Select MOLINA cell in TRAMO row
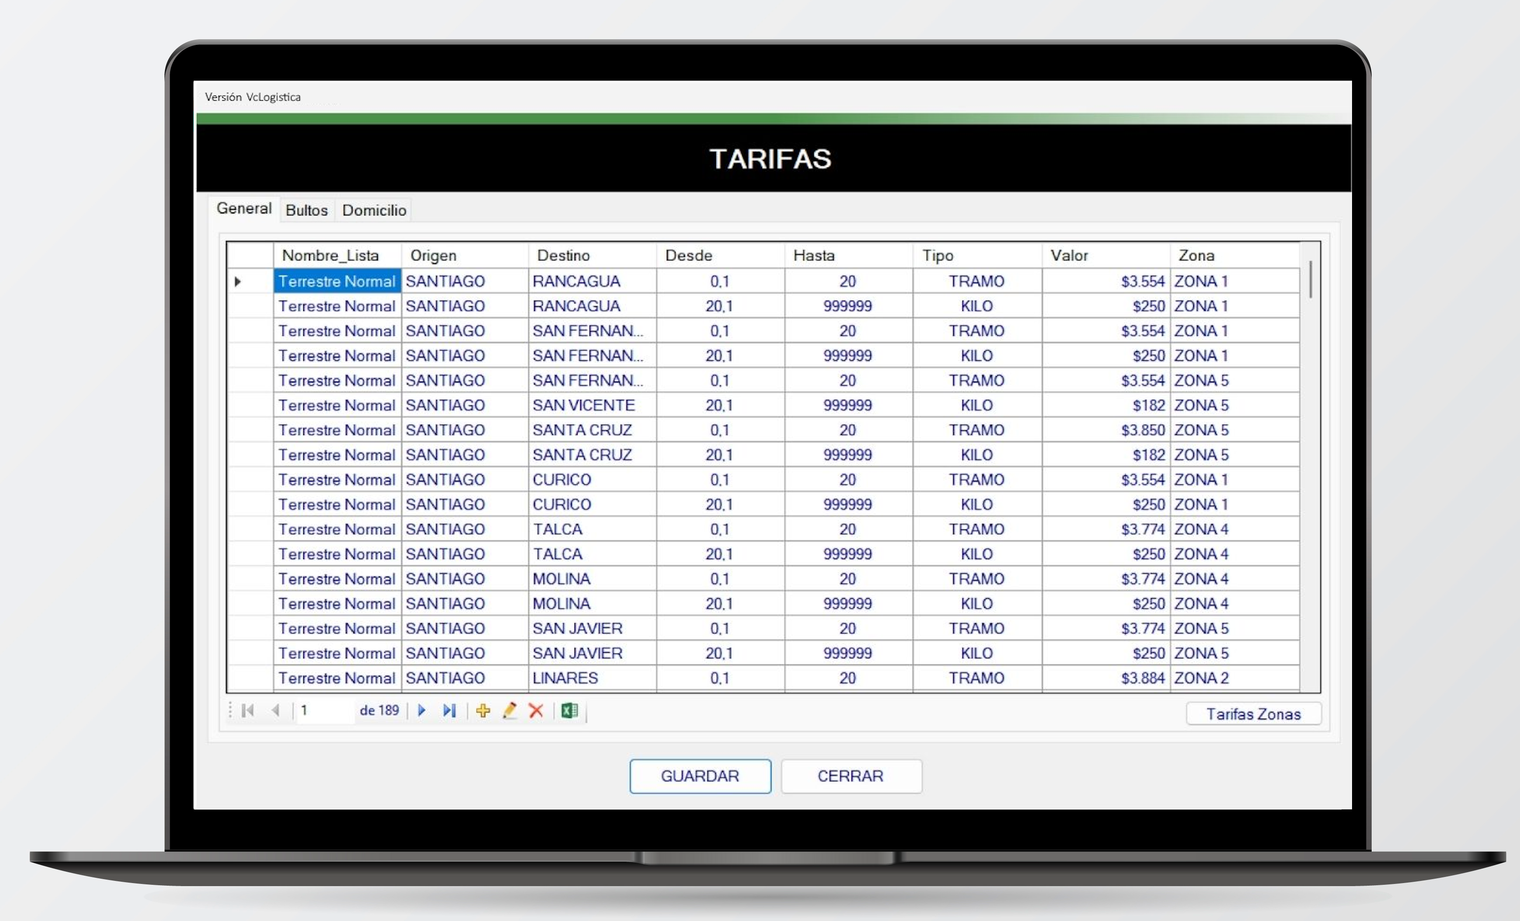Image resolution: width=1520 pixels, height=921 pixels. (x=593, y=579)
